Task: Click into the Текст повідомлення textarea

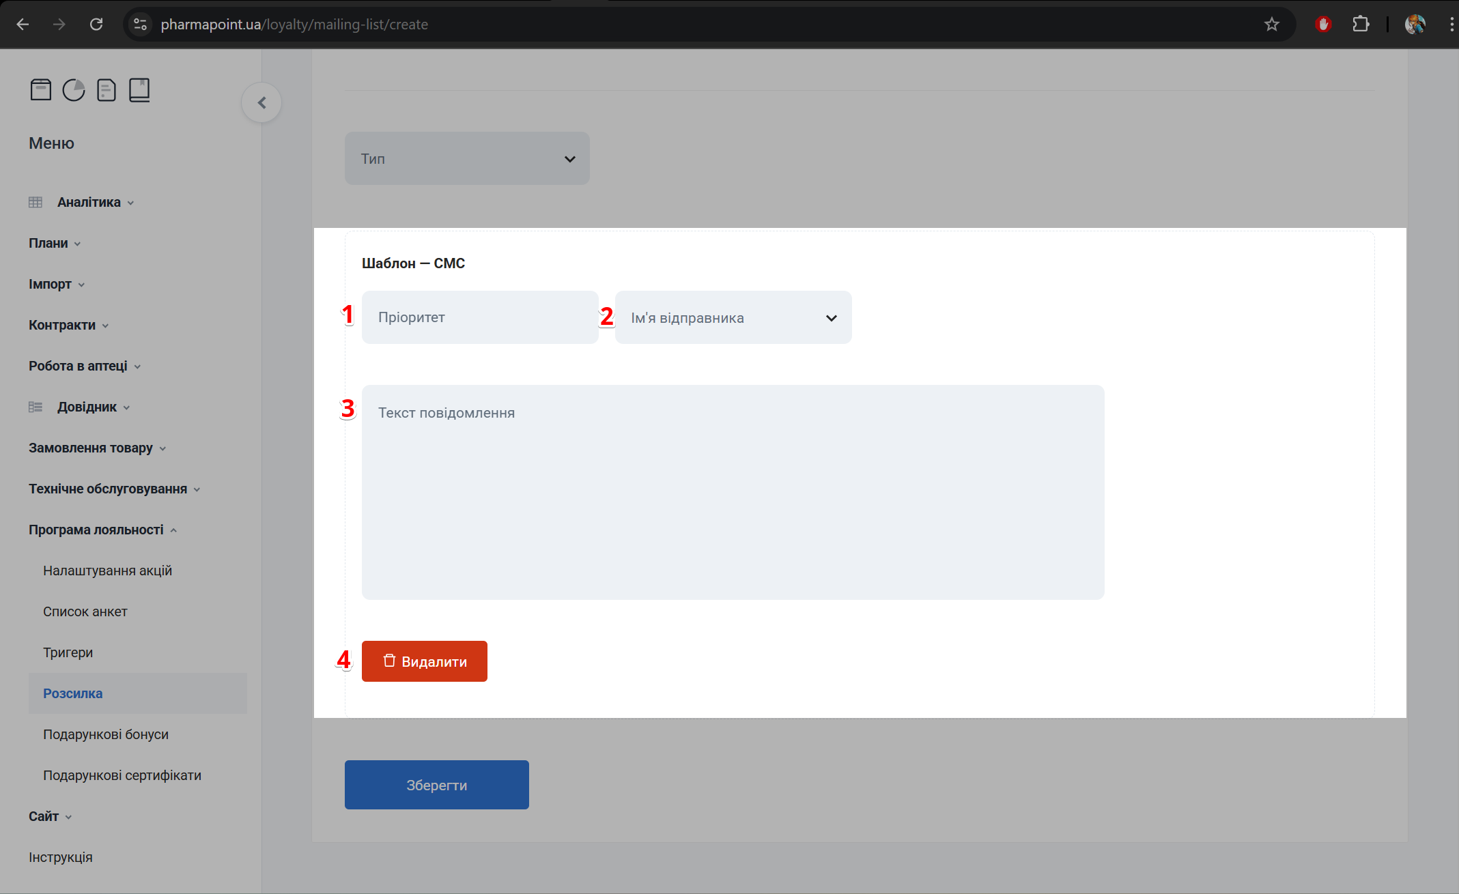Action: click(x=733, y=492)
